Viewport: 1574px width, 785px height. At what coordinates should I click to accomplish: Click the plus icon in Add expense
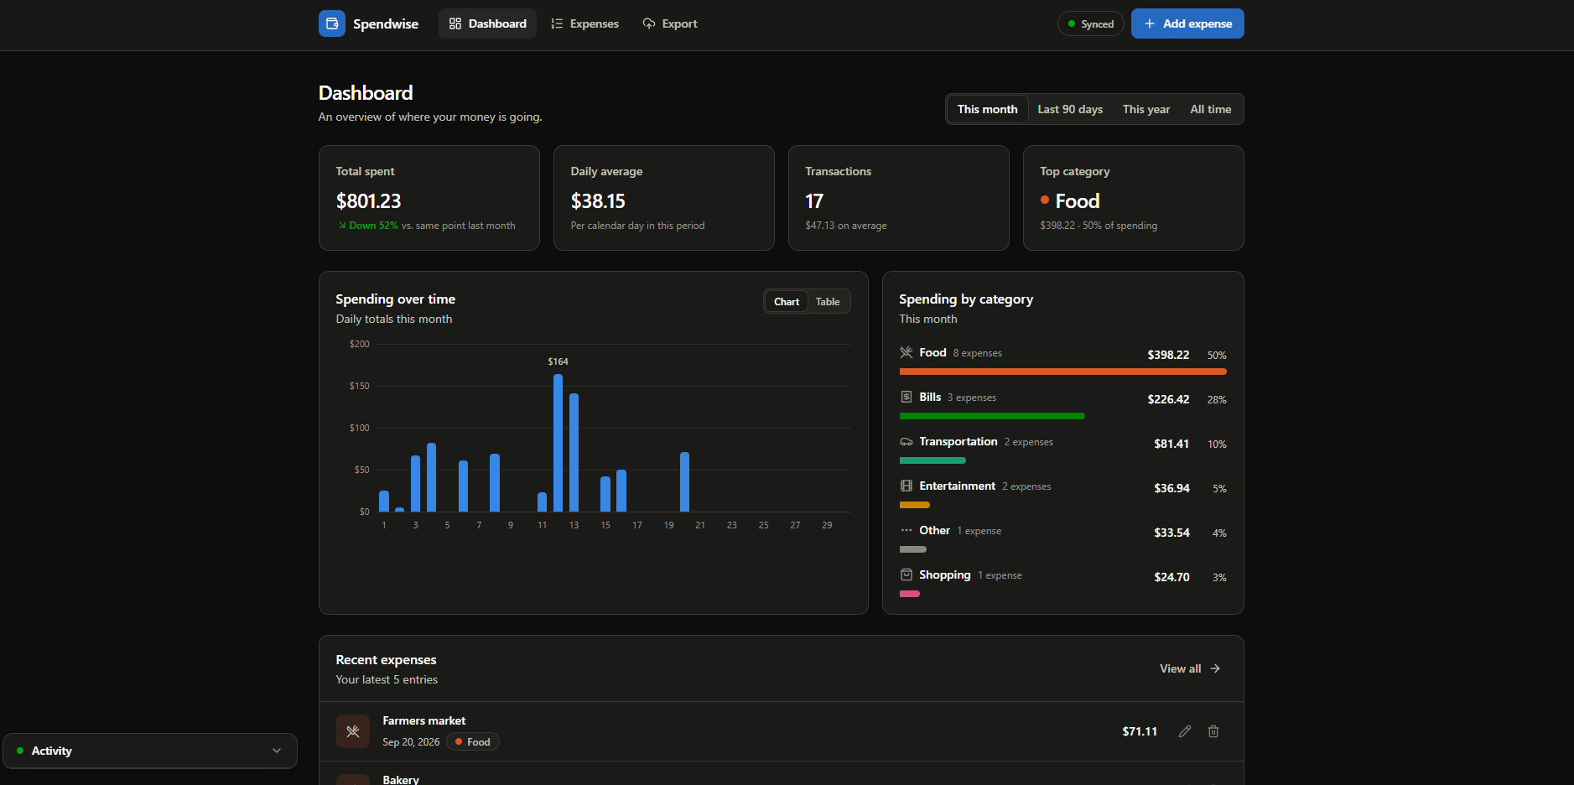click(1150, 23)
